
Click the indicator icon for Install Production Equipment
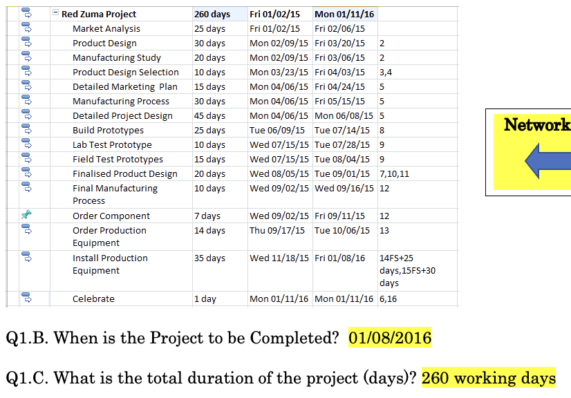(x=26, y=258)
